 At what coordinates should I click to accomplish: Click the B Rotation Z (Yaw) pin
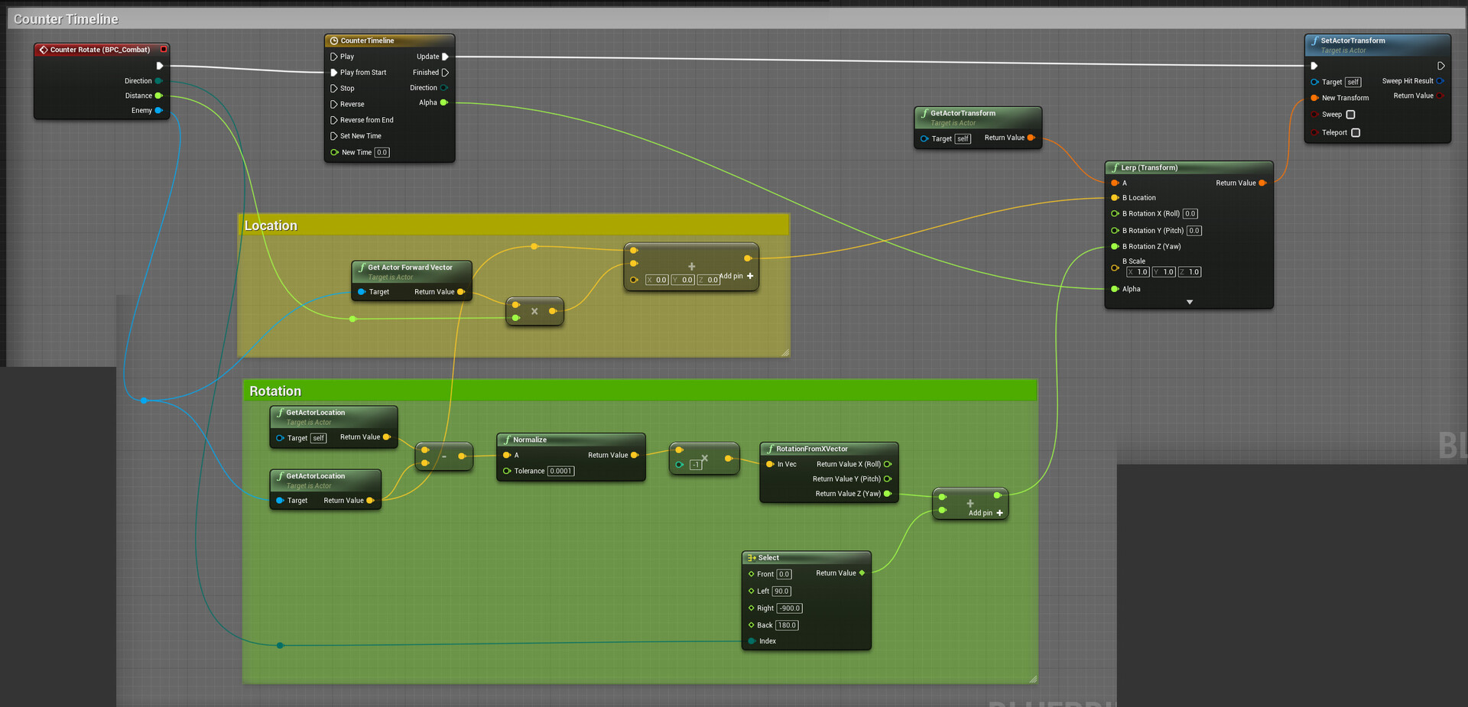(1115, 247)
